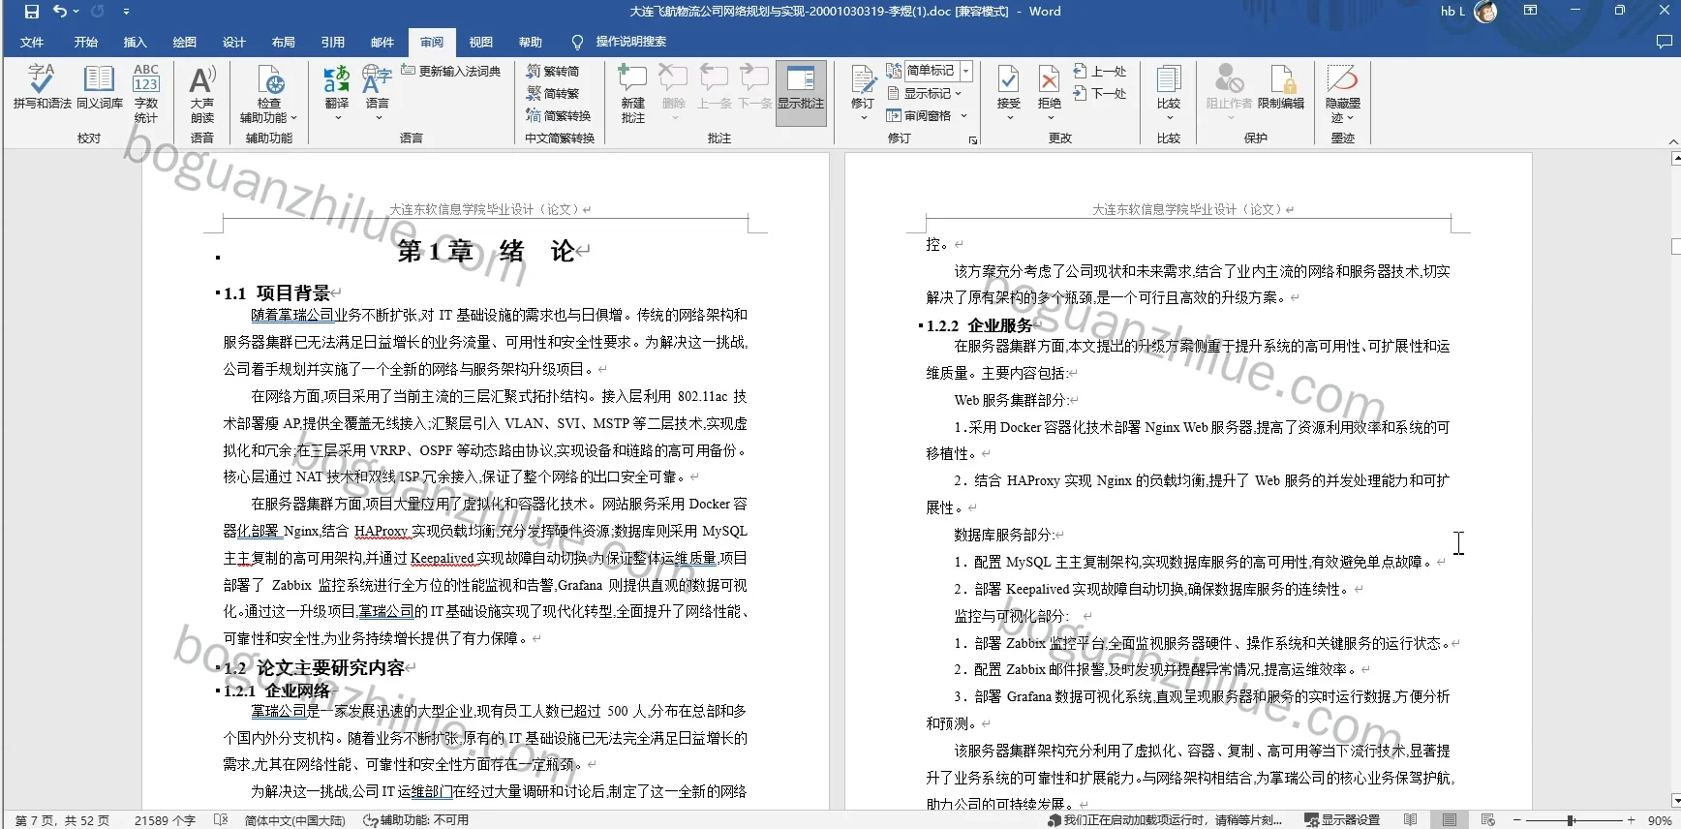Go to previous change (上一处)
Image resolution: width=1681 pixels, height=829 pixels.
point(1101,71)
